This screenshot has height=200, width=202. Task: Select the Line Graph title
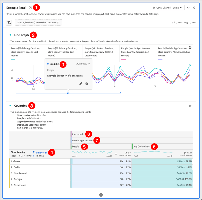pyautogui.click(x=21, y=35)
